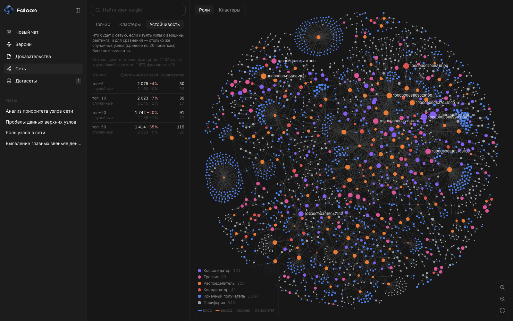Select Периферия legend entry
Image resolution: width=513 pixels, height=321 pixels.
point(216,303)
